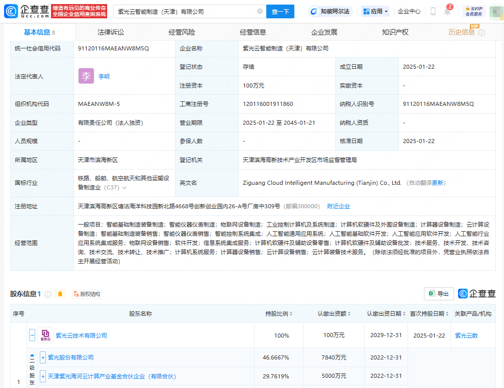504x388 pixels.
Task: Click the info icon next to 股东信息
Action: click(48, 294)
